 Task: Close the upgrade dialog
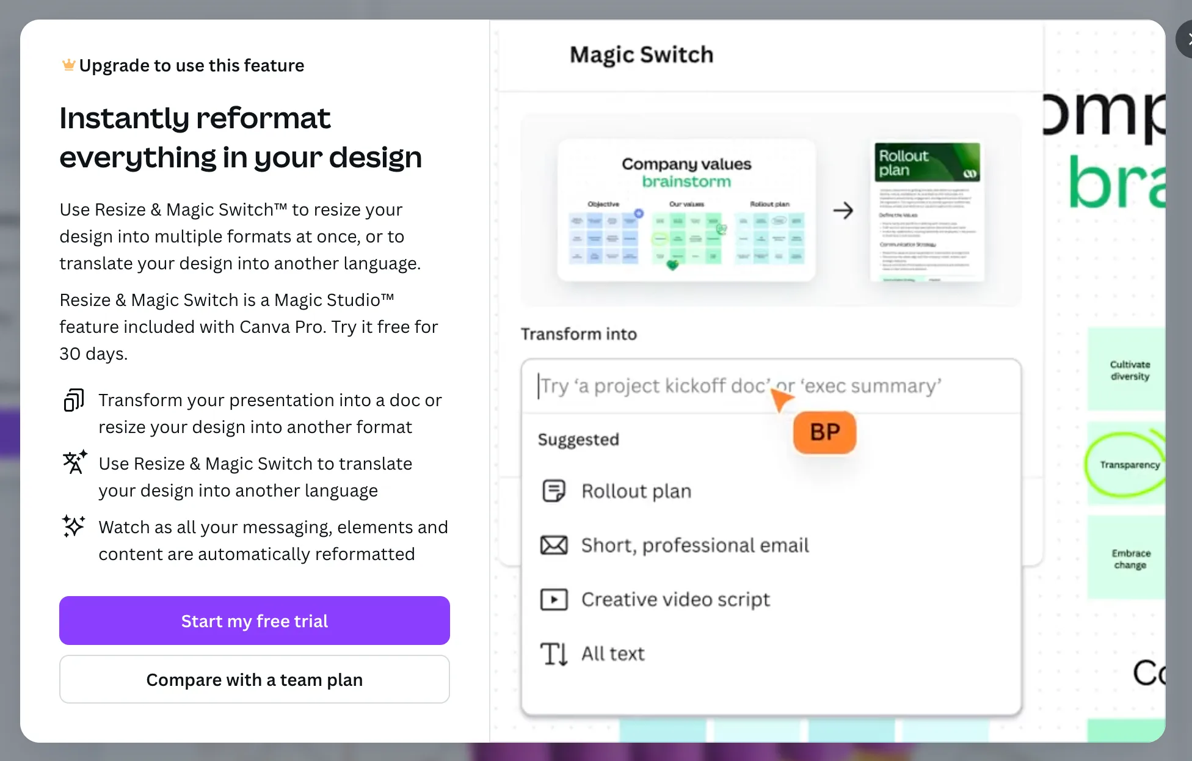coord(1185,39)
